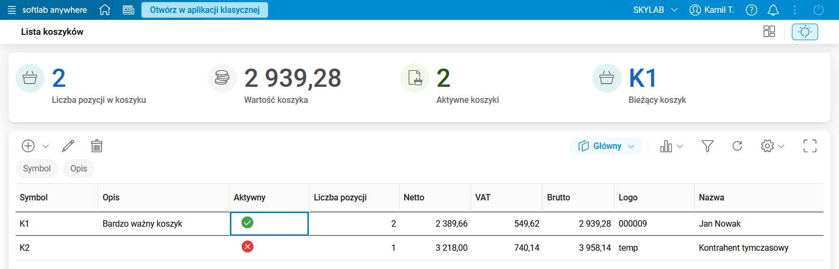Sort by the Brutto column header

[559, 197]
